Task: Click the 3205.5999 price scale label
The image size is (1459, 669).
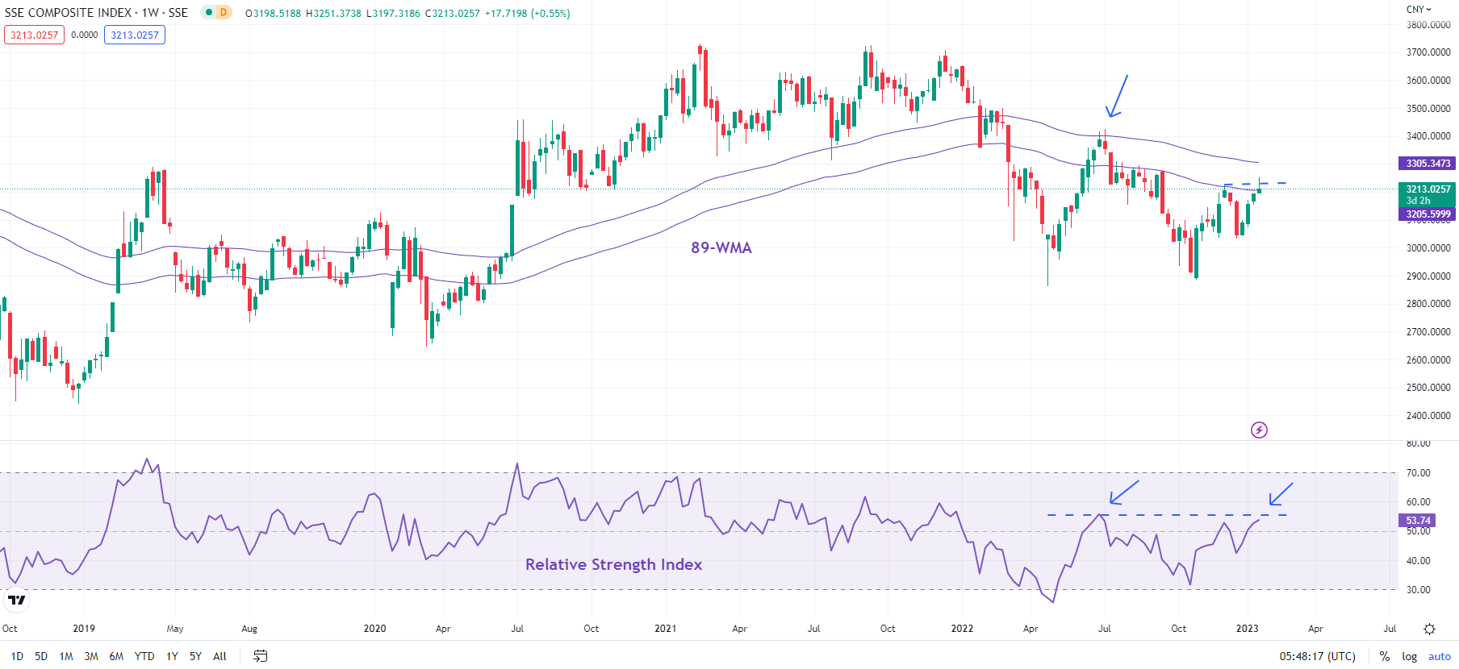Action: (x=1428, y=214)
